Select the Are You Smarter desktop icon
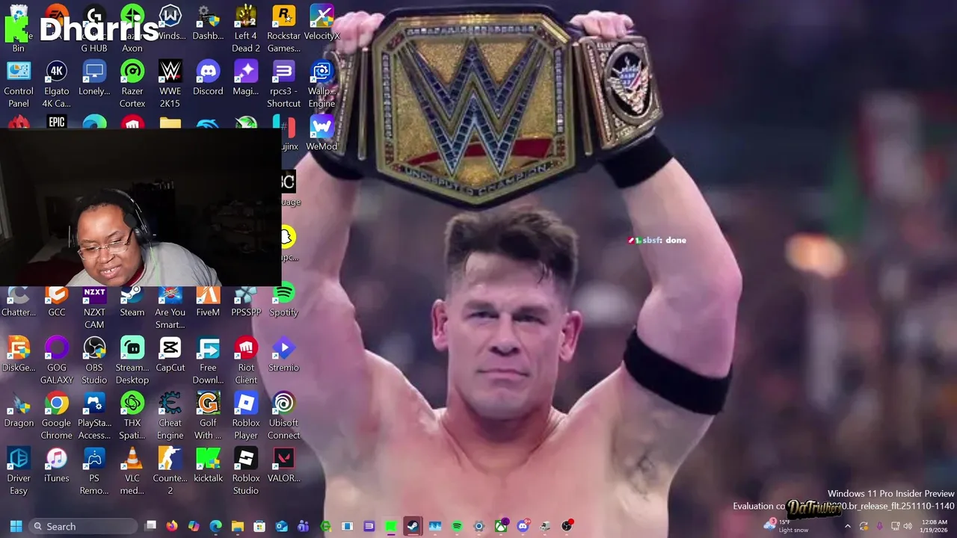The image size is (957, 538). point(170,306)
